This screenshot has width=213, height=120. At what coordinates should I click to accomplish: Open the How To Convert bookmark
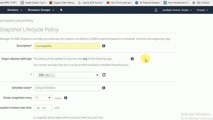tap(119, 3)
